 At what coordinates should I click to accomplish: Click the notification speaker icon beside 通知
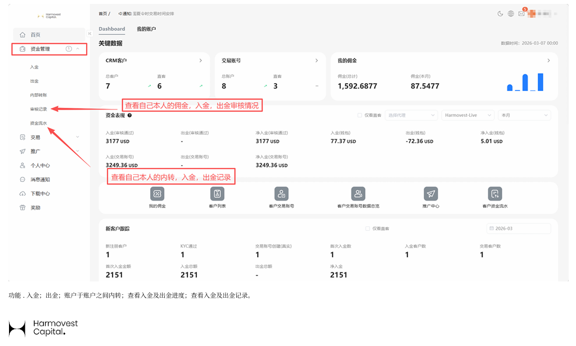click(x=120, y=13)
